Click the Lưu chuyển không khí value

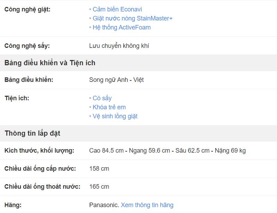pyautogui.click(x=119, y=46)
